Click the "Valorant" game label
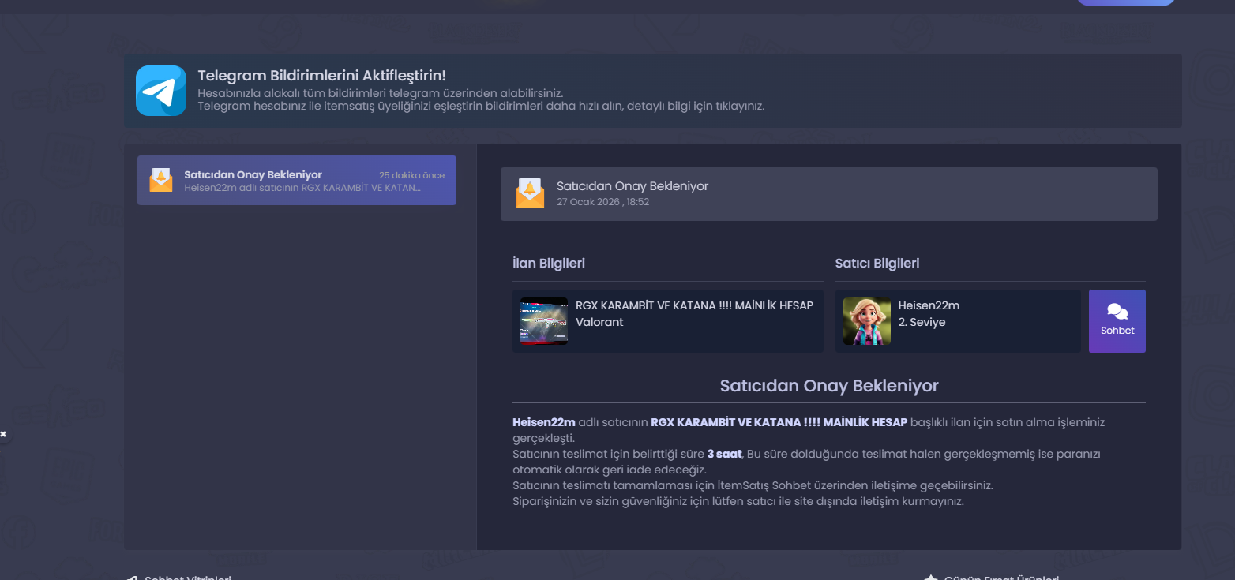 click(599, 322)
